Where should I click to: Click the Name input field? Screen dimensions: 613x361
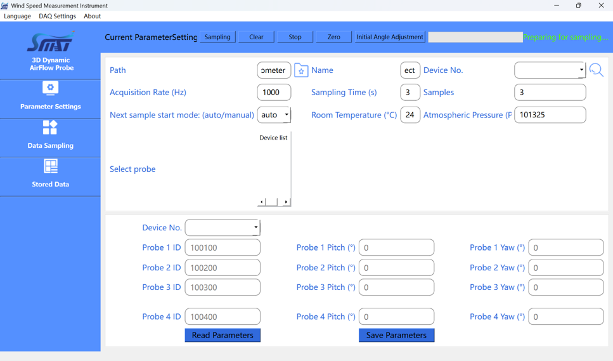pos(410,70)
